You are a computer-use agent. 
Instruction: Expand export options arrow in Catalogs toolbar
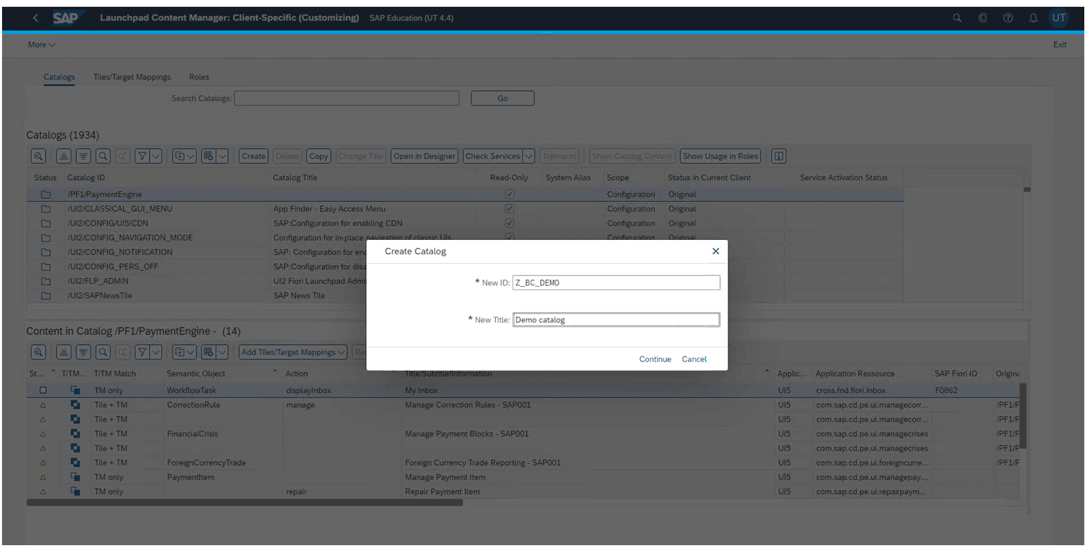point(222,156)
